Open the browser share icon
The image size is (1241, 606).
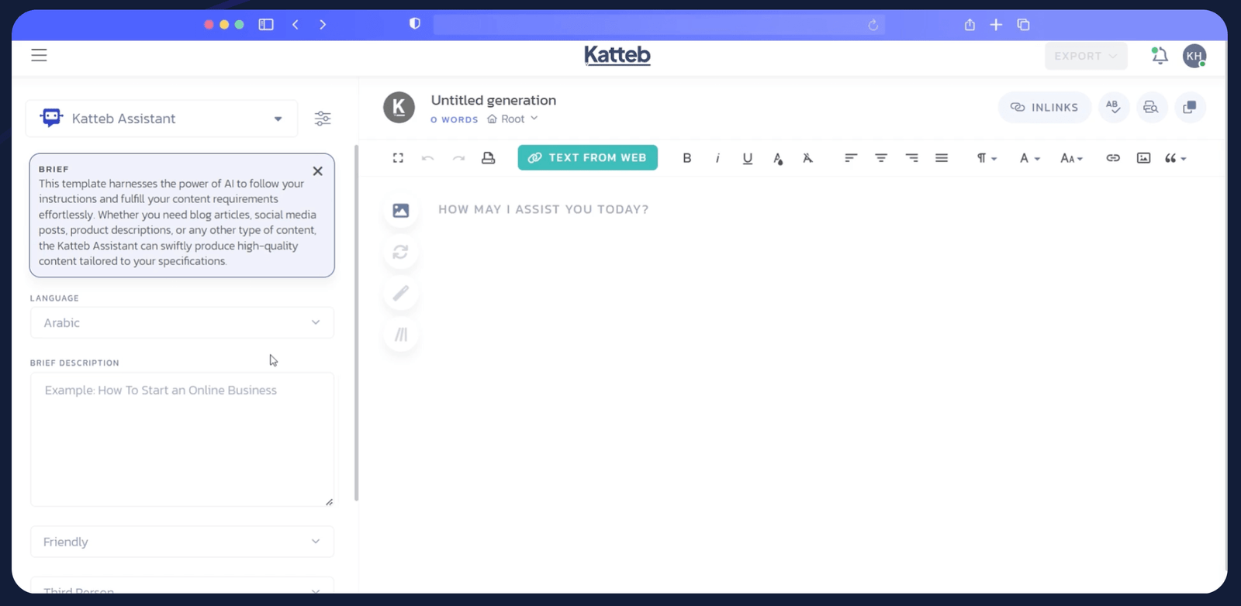point(970,25)
